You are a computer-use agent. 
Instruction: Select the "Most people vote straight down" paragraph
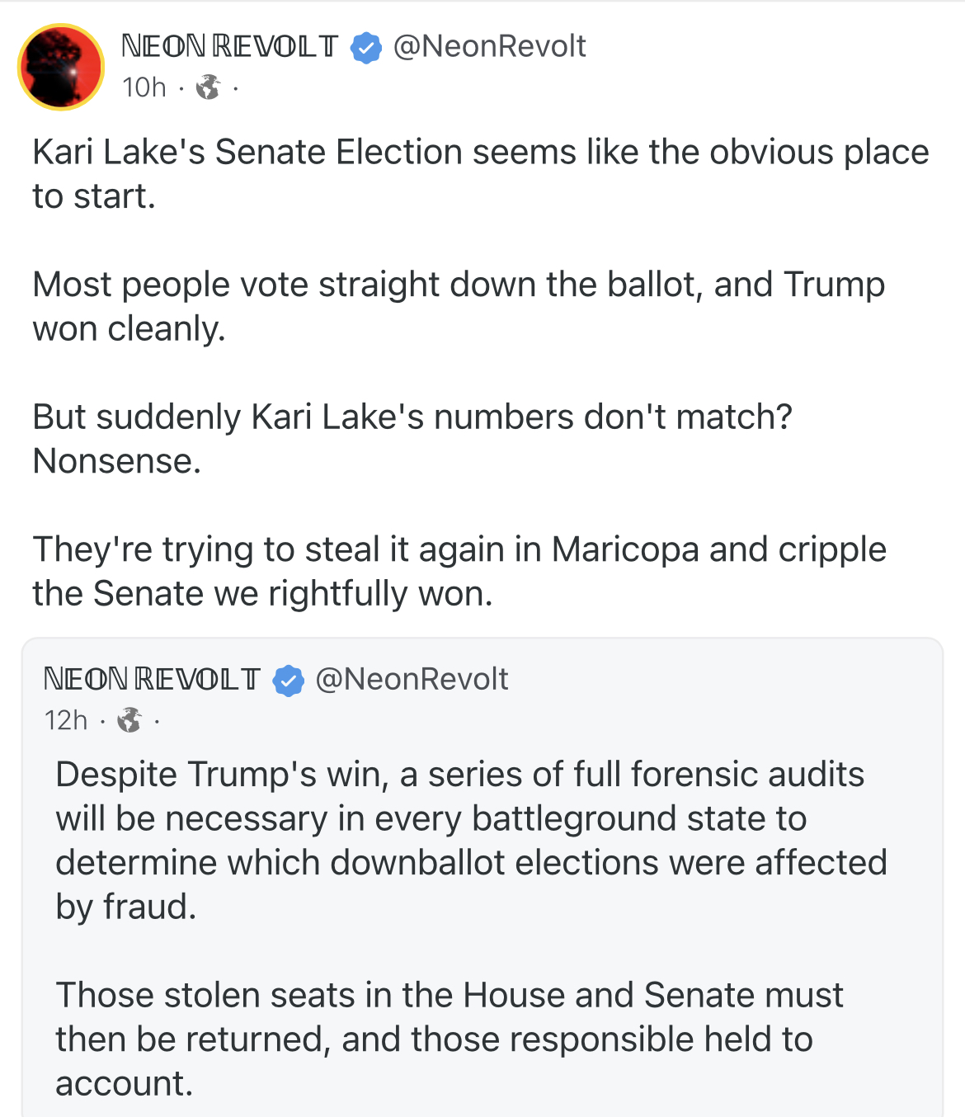coord(458,306)
